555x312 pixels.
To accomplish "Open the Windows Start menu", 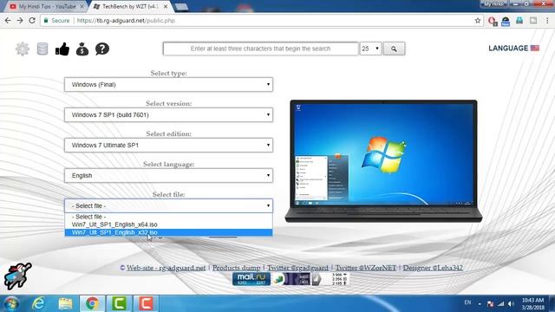I will tap(11, 303).
